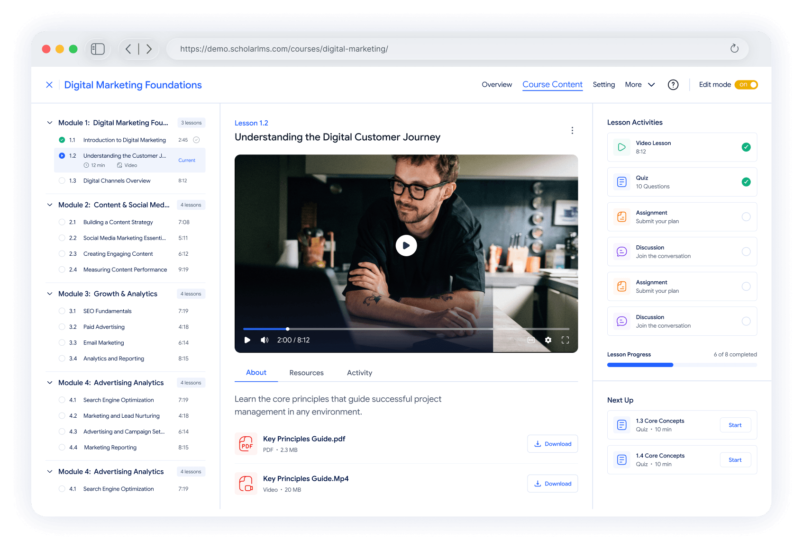The height and width of the screenshot is (548, 803).
Task: Click the browser URL address field
Action: coord(457,49)
